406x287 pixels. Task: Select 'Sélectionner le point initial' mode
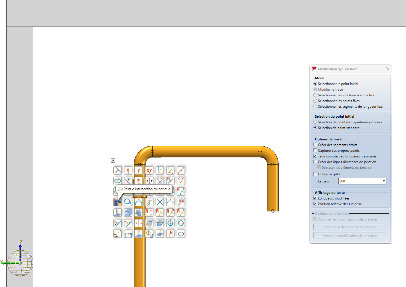[x=336, y=84]
